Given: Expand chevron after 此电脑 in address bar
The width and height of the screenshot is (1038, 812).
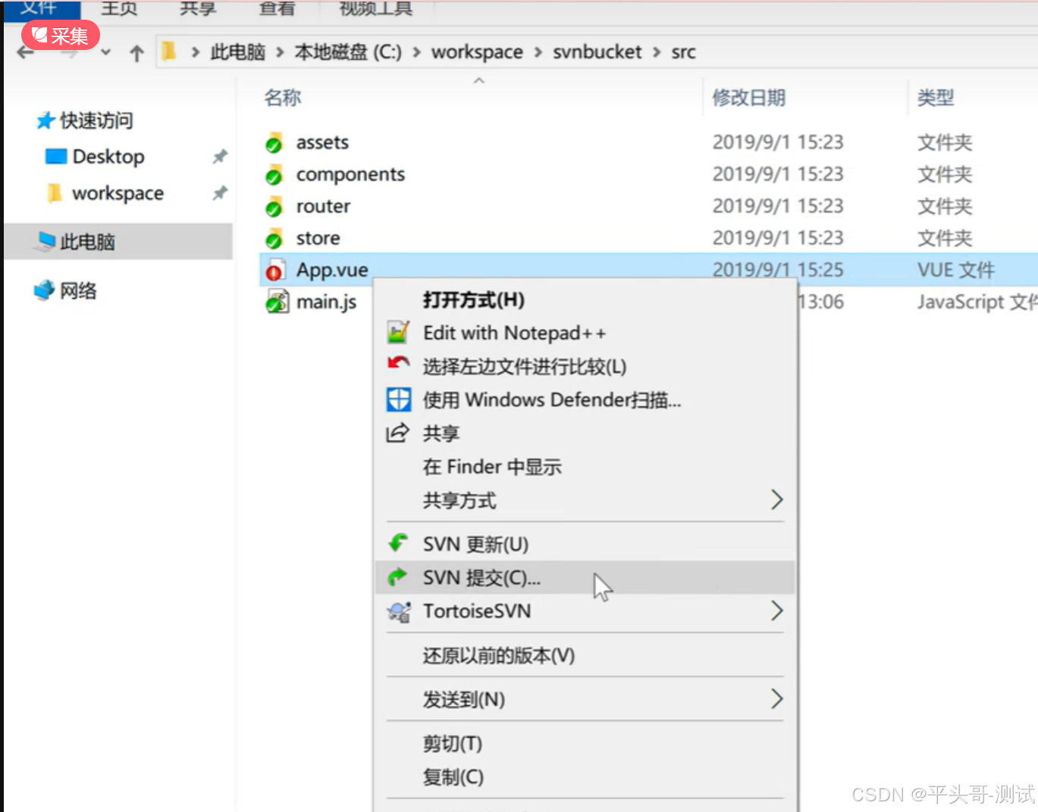Looking at the screenshot, I should click(x=280, y=52).
